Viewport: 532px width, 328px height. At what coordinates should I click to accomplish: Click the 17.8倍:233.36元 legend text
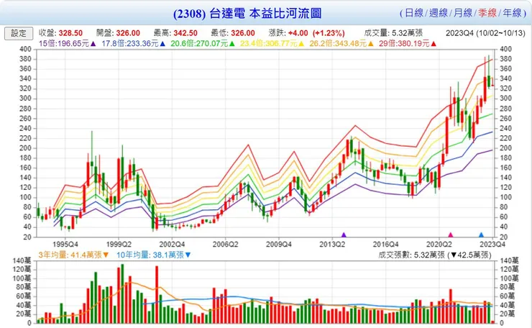pyautogui.click(x=130, y=44)
